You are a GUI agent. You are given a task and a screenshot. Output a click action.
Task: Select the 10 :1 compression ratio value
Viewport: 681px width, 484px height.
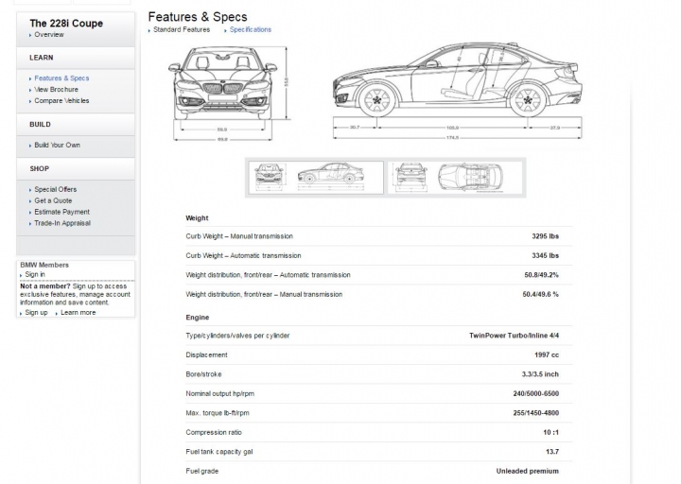pyautogui.click(x=550, y=432)
